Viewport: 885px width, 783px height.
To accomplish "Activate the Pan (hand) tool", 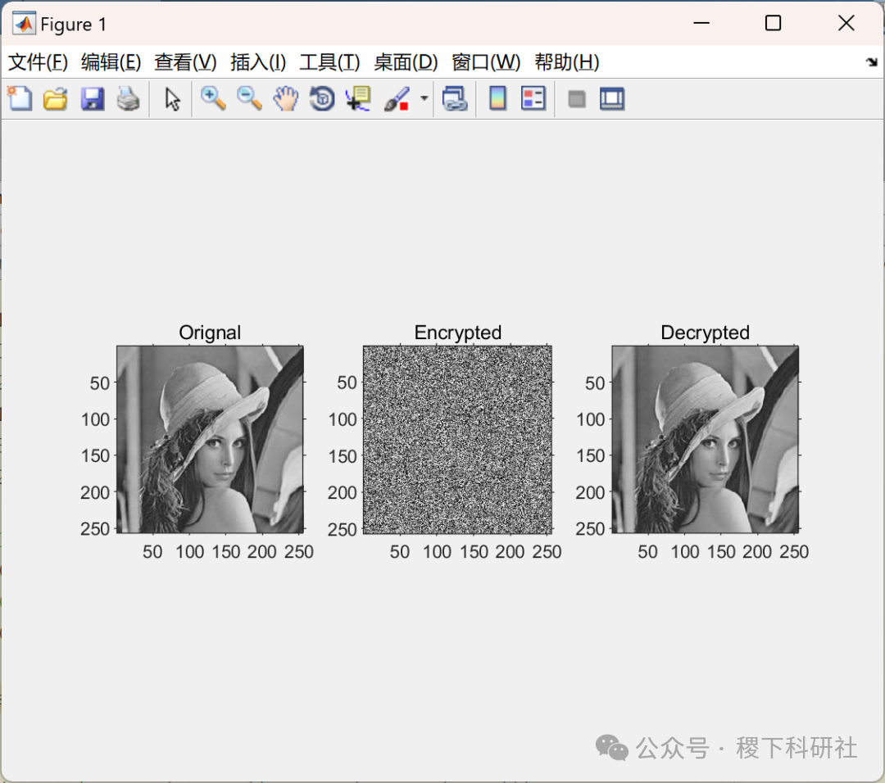I will 284,98.
